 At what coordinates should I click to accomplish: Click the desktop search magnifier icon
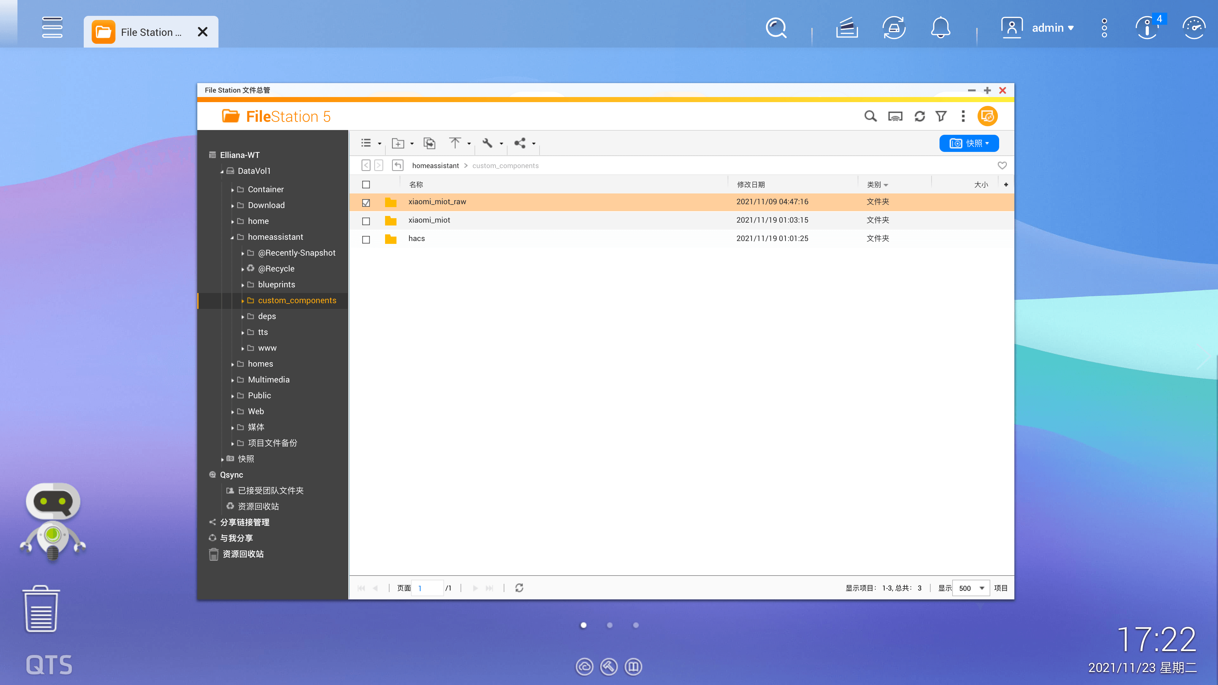[x=776, y=28]
